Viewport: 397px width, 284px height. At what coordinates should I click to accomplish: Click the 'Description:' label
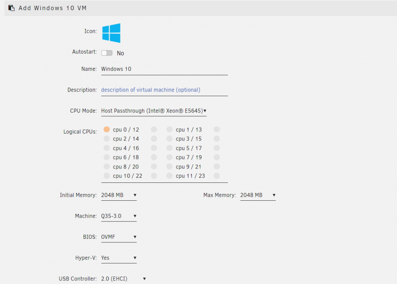pos(82,90)
